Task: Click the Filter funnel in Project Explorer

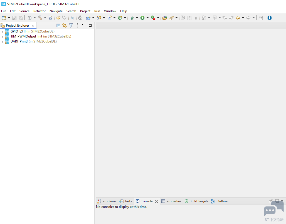Action: 71,26
